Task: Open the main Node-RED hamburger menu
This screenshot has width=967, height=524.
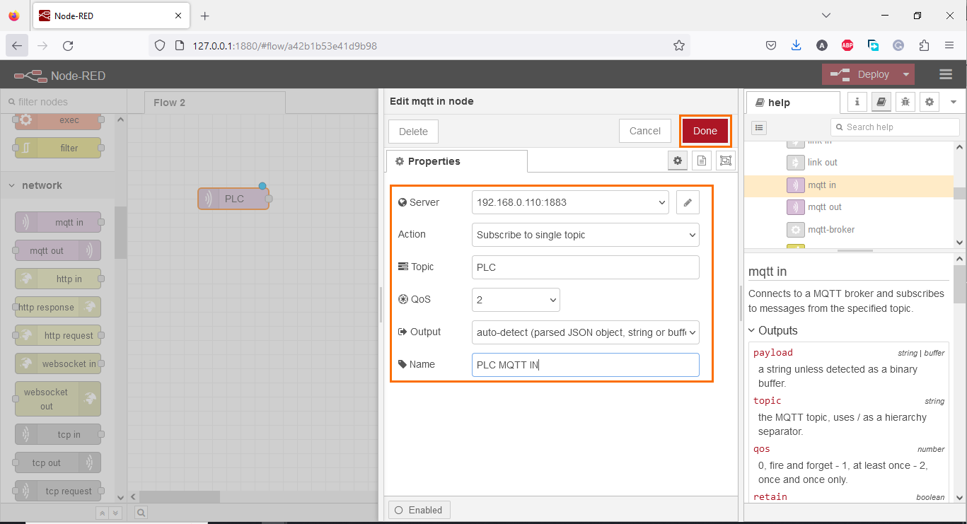Action: point(946,74)
